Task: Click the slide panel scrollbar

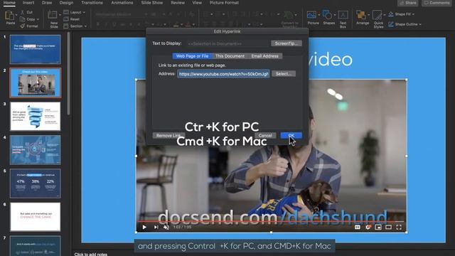Action: click(x=68, y=73)
